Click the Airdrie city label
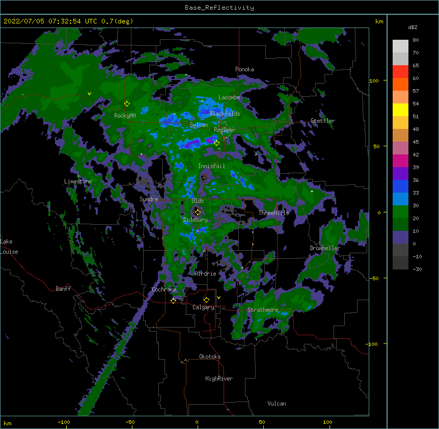Screen dimensions: 439x429 205,274
